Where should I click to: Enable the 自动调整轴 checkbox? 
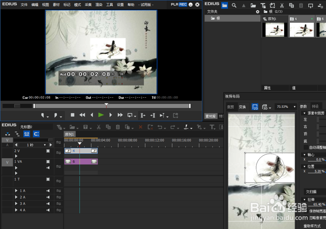306,148
